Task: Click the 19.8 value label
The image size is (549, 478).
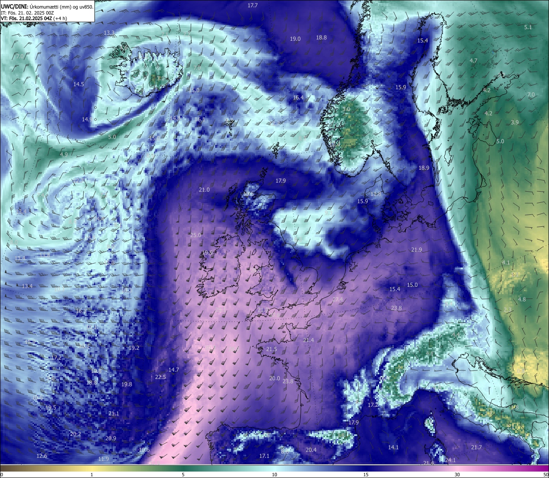Action: pyautogui.click(x=127, y=385)
